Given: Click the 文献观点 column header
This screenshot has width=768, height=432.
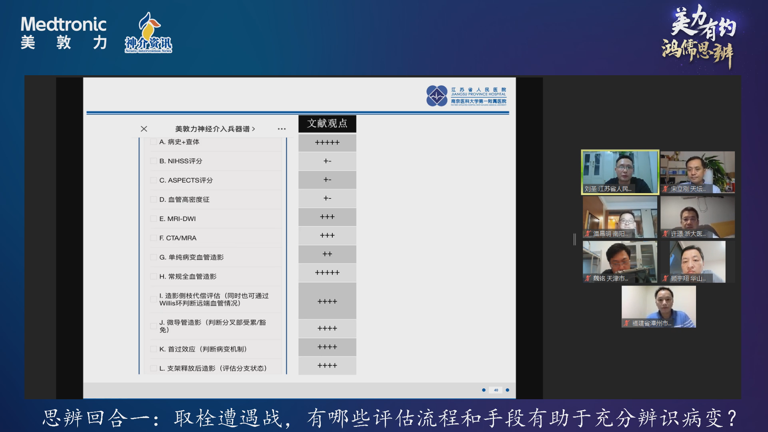Looking at the screenshot, I should click(327, 124).
